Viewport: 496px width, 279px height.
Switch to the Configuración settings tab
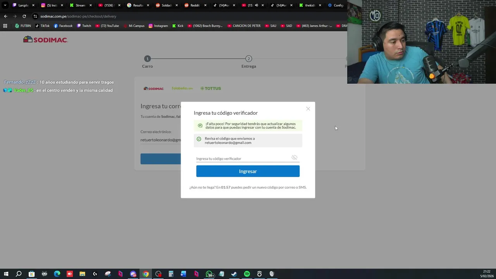336,5
